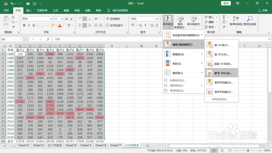
Task: Click the AutoSum sigma icon
Action: click(224, 17)
